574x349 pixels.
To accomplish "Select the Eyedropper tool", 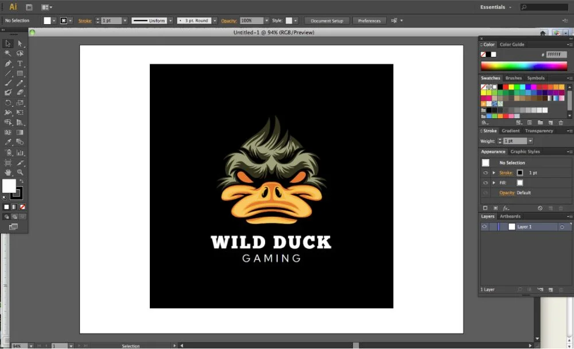I will (x=8, y=142).
